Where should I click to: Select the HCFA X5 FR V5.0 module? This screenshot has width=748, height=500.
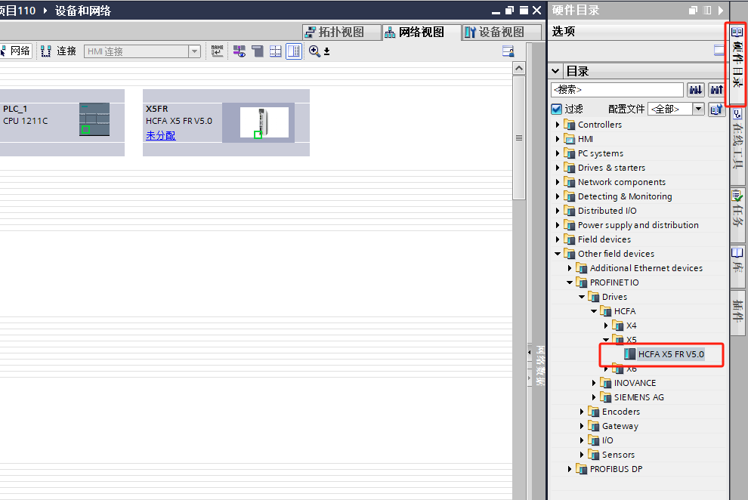tap(671, 354)
